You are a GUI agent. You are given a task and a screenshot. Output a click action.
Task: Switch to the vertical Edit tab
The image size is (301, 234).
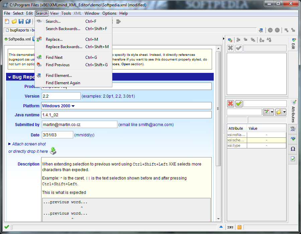coord(293,44)
